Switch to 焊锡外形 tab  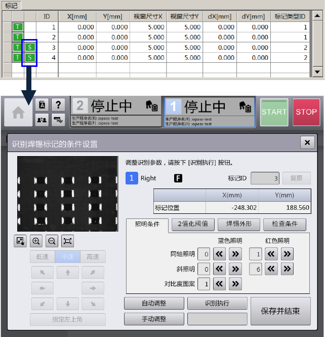coord(239,224)
